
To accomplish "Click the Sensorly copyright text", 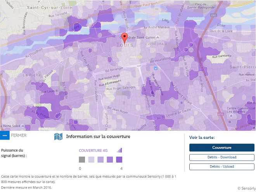I will tap(246, 188).
